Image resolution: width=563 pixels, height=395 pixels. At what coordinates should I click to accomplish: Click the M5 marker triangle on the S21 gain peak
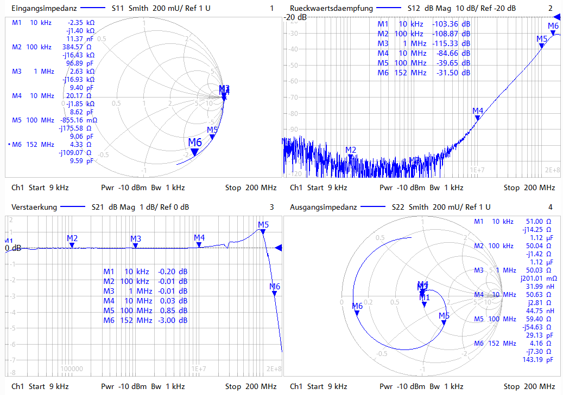point(263,231)
